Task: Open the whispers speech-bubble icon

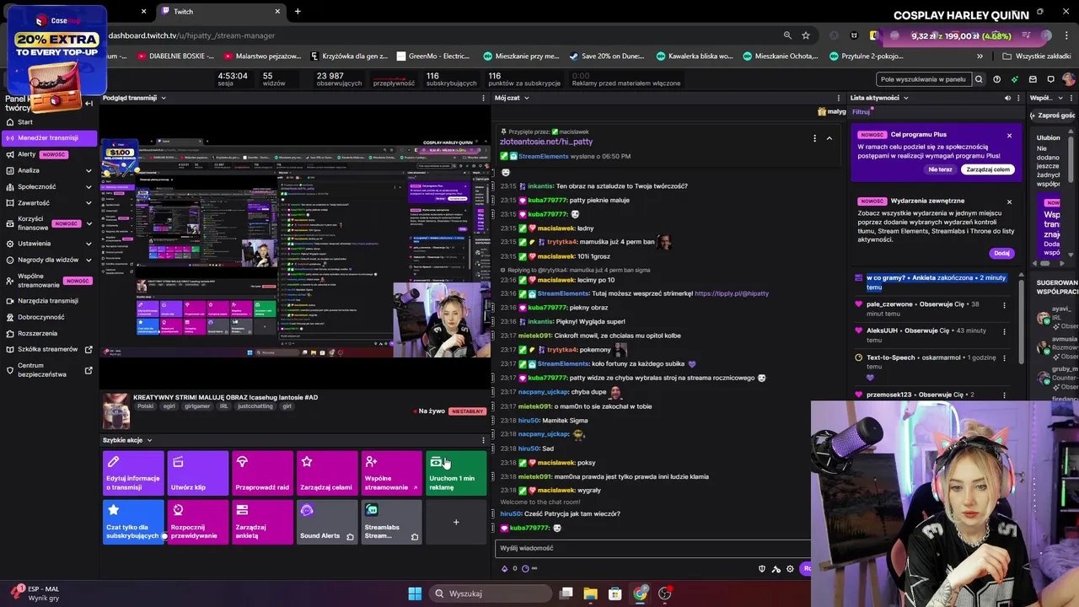Action: click(x=1051, y=79)
